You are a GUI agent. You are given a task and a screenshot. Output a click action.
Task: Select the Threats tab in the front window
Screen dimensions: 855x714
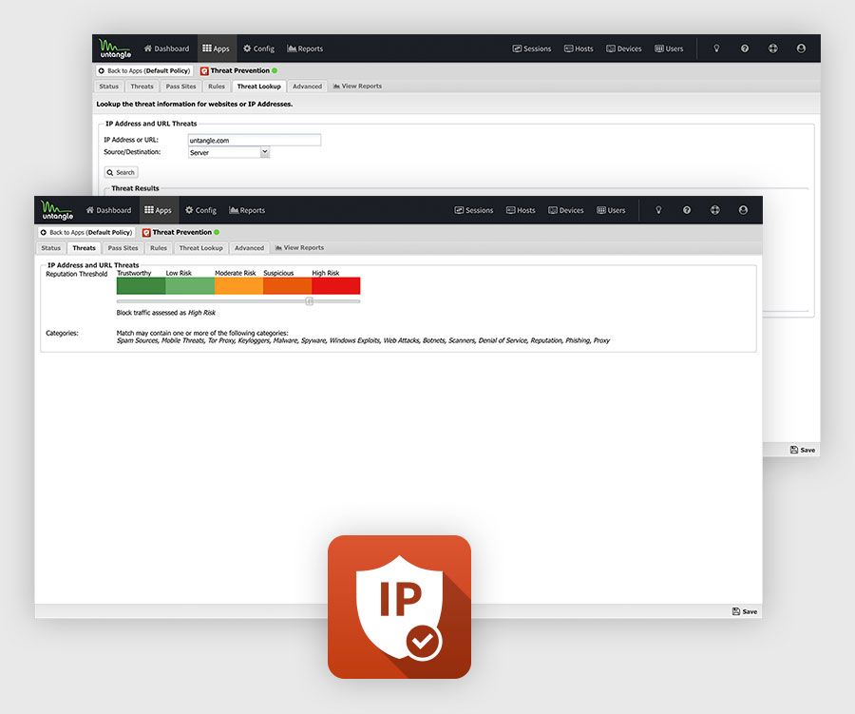pos(84,248)
